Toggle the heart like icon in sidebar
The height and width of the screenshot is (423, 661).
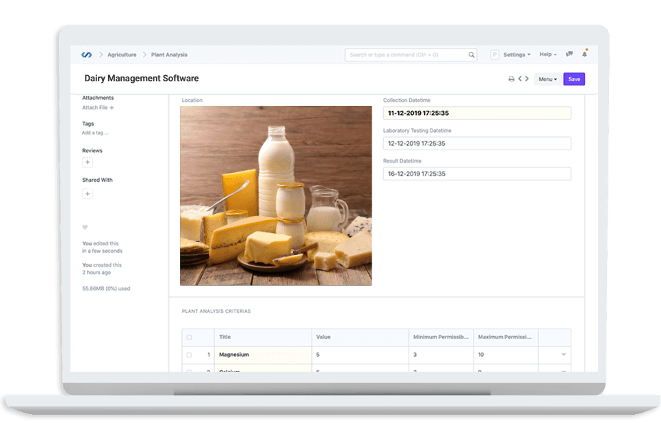(x=84, y=227)
